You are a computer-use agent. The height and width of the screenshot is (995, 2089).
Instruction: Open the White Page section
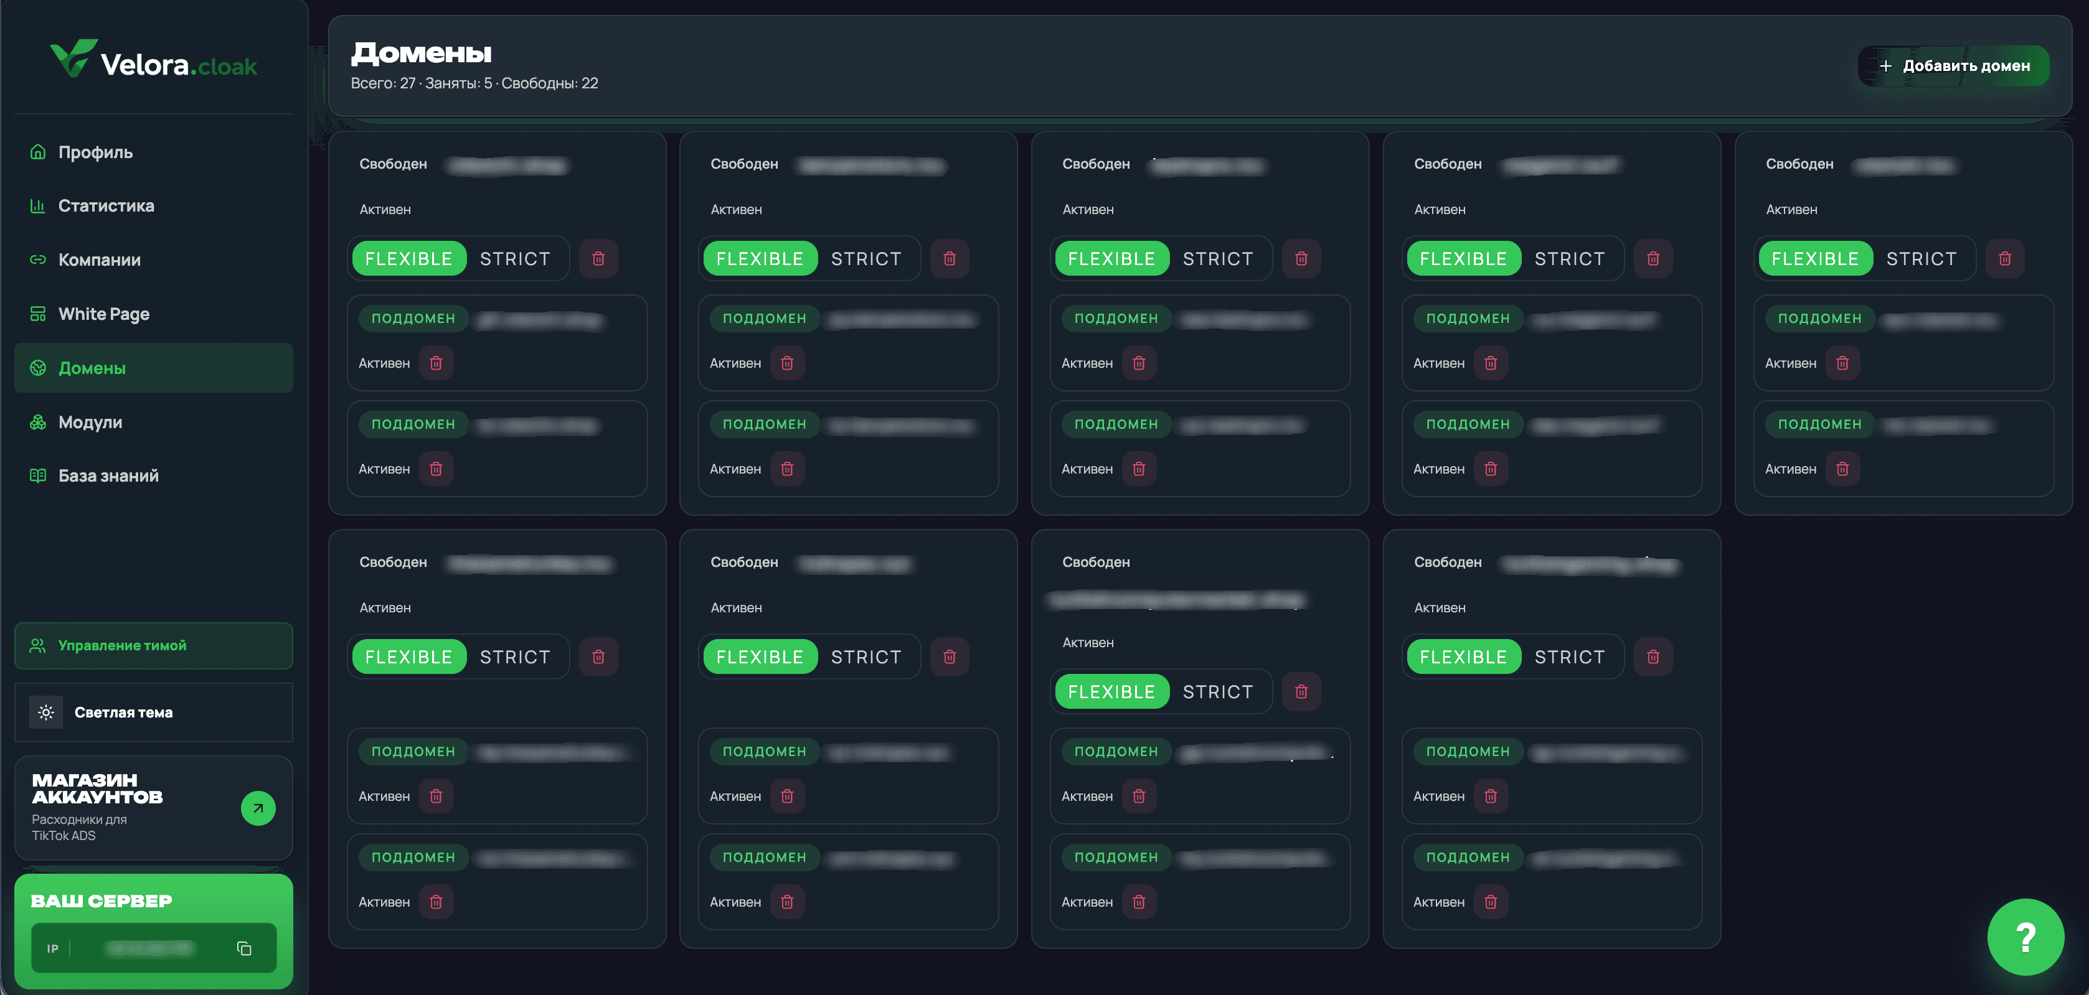[153, 314]
